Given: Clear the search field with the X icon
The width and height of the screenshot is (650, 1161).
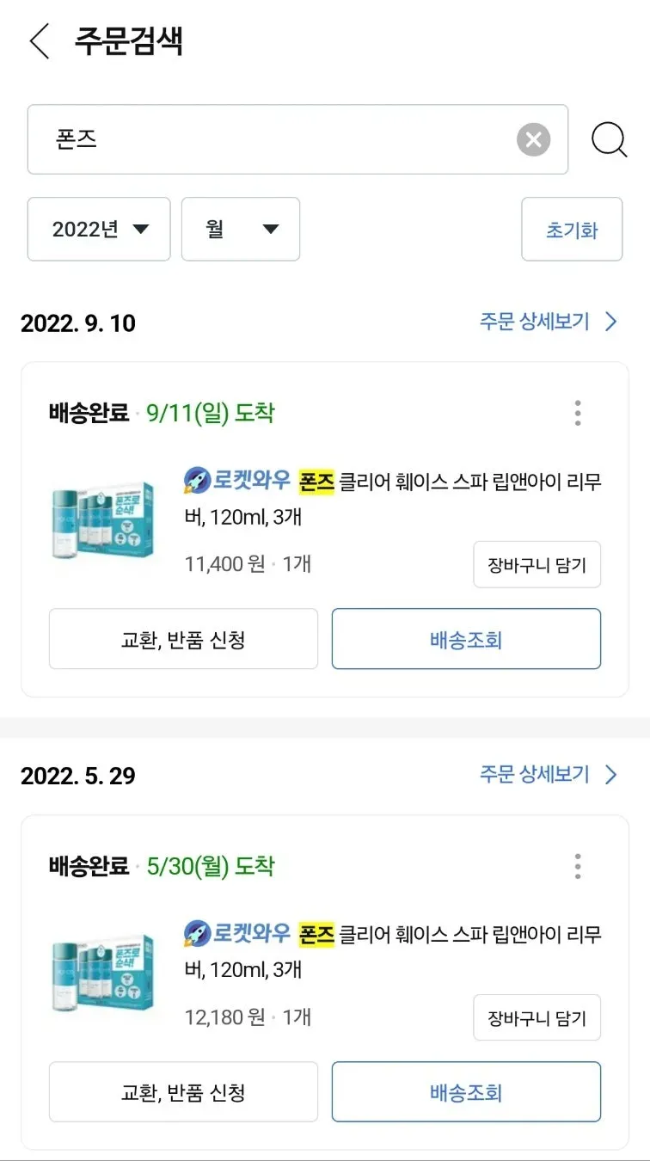Looking at the screenshot, I should click(x=533, y=139).
